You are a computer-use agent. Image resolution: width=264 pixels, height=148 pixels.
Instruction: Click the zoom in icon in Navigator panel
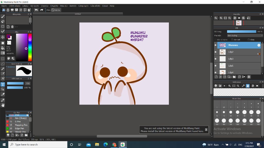[221, 18]
